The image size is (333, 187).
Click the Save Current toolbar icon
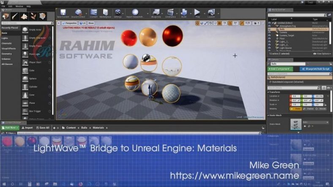coord(63,14)
